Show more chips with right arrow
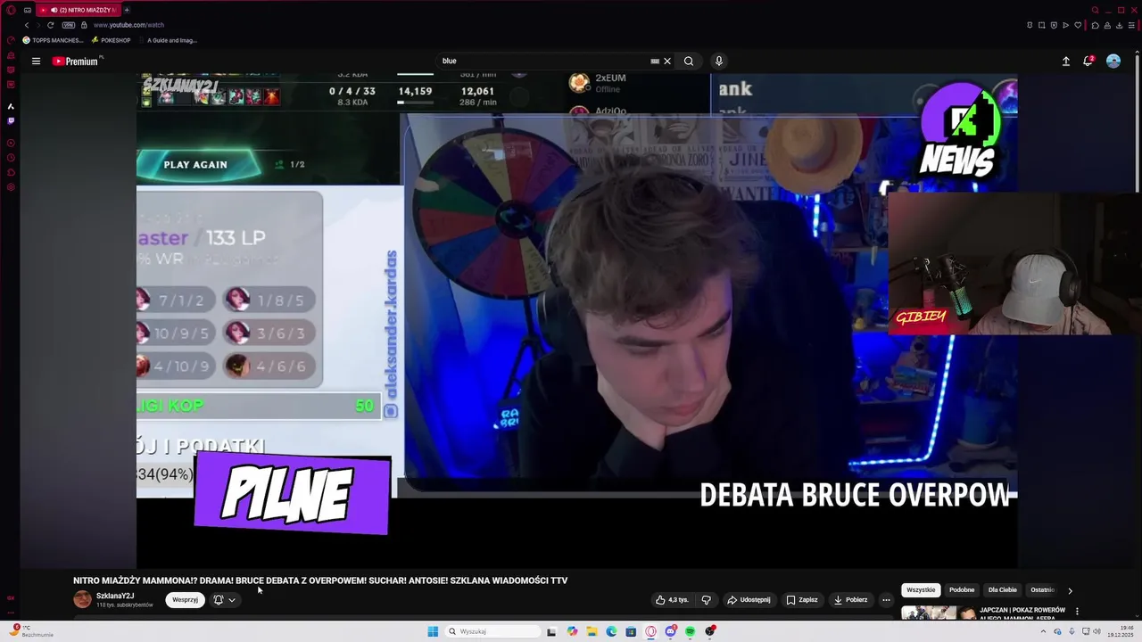 pyautogui.click(x=1070, y=590)
